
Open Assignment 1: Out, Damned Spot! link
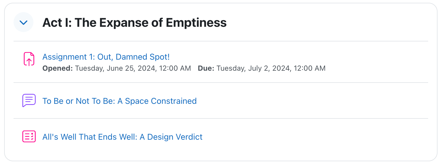[x=106, y=57]
